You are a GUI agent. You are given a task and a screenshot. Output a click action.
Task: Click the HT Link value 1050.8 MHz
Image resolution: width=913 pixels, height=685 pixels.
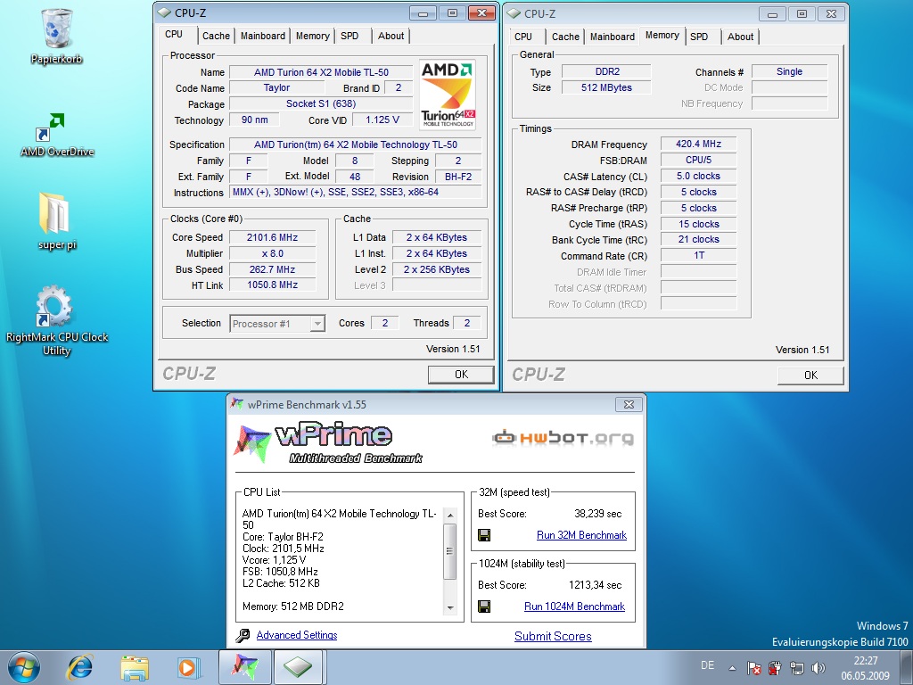[272, 285]
